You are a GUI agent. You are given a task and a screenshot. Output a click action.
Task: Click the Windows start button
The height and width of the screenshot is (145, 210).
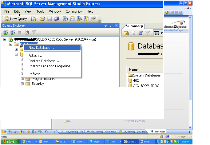[x=9, y=142]
